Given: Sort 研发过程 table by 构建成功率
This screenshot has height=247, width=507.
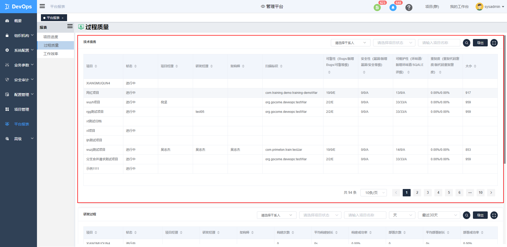Looking at the screenshot, I should [x=370, y=233].
